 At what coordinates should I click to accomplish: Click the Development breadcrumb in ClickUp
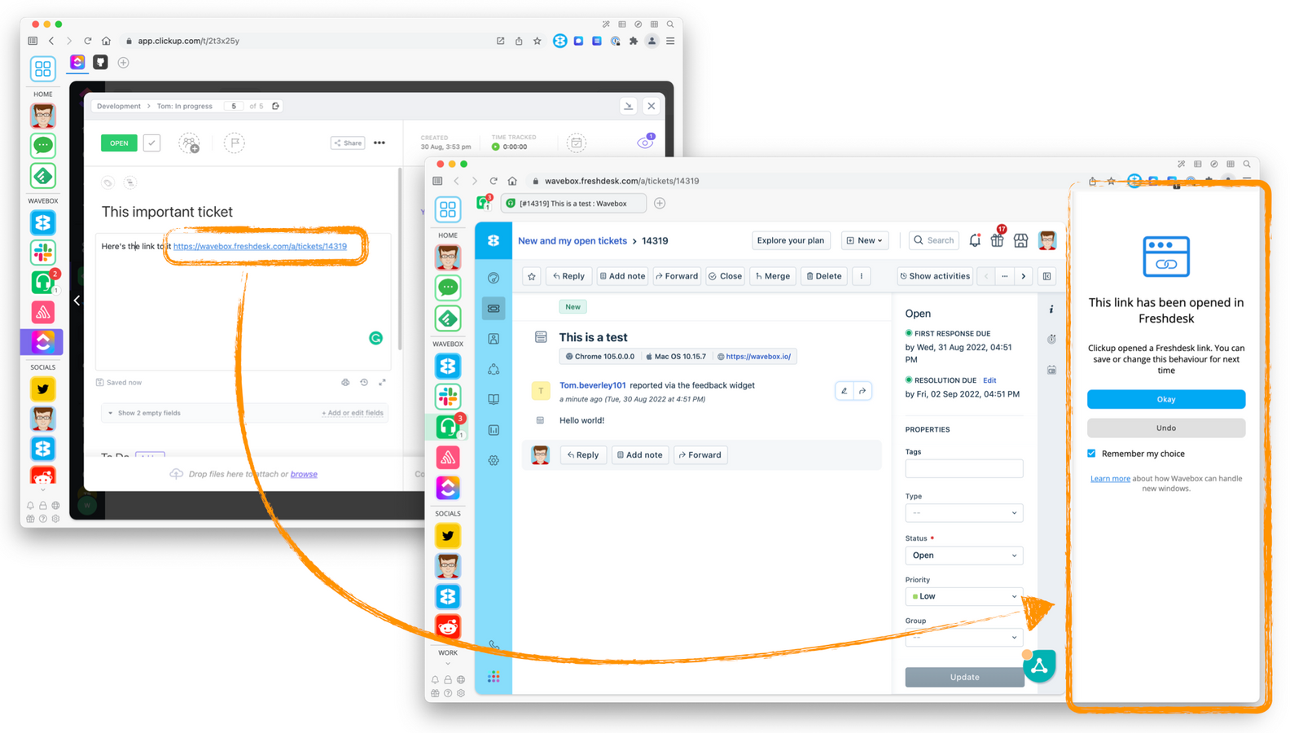[119, 106]
